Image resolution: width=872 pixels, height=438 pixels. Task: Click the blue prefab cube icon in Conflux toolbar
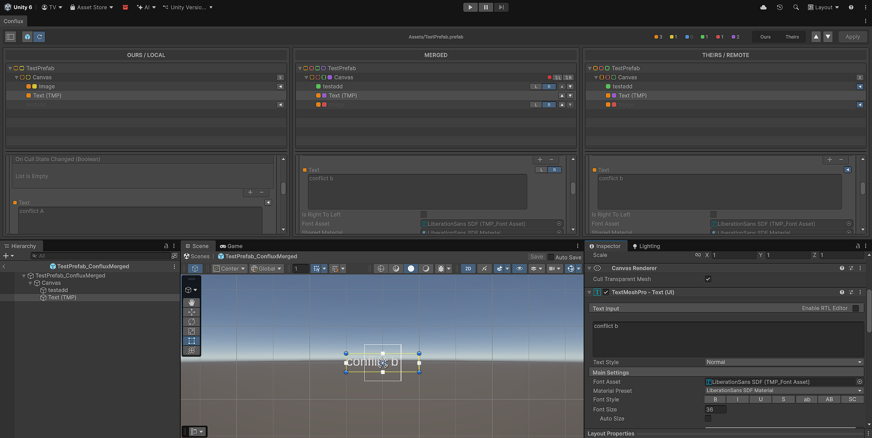point(28,37)
